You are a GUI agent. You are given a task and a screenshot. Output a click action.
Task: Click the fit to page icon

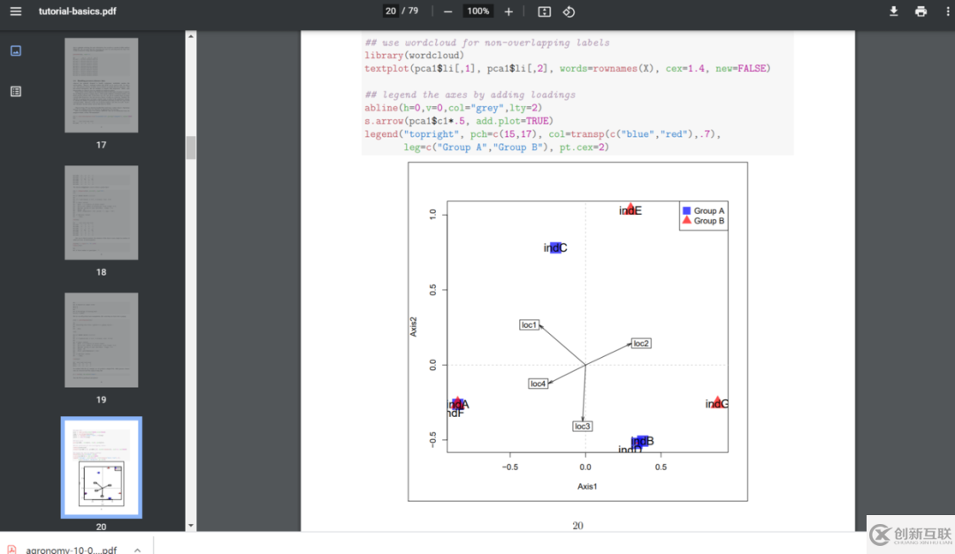point(545,11)
